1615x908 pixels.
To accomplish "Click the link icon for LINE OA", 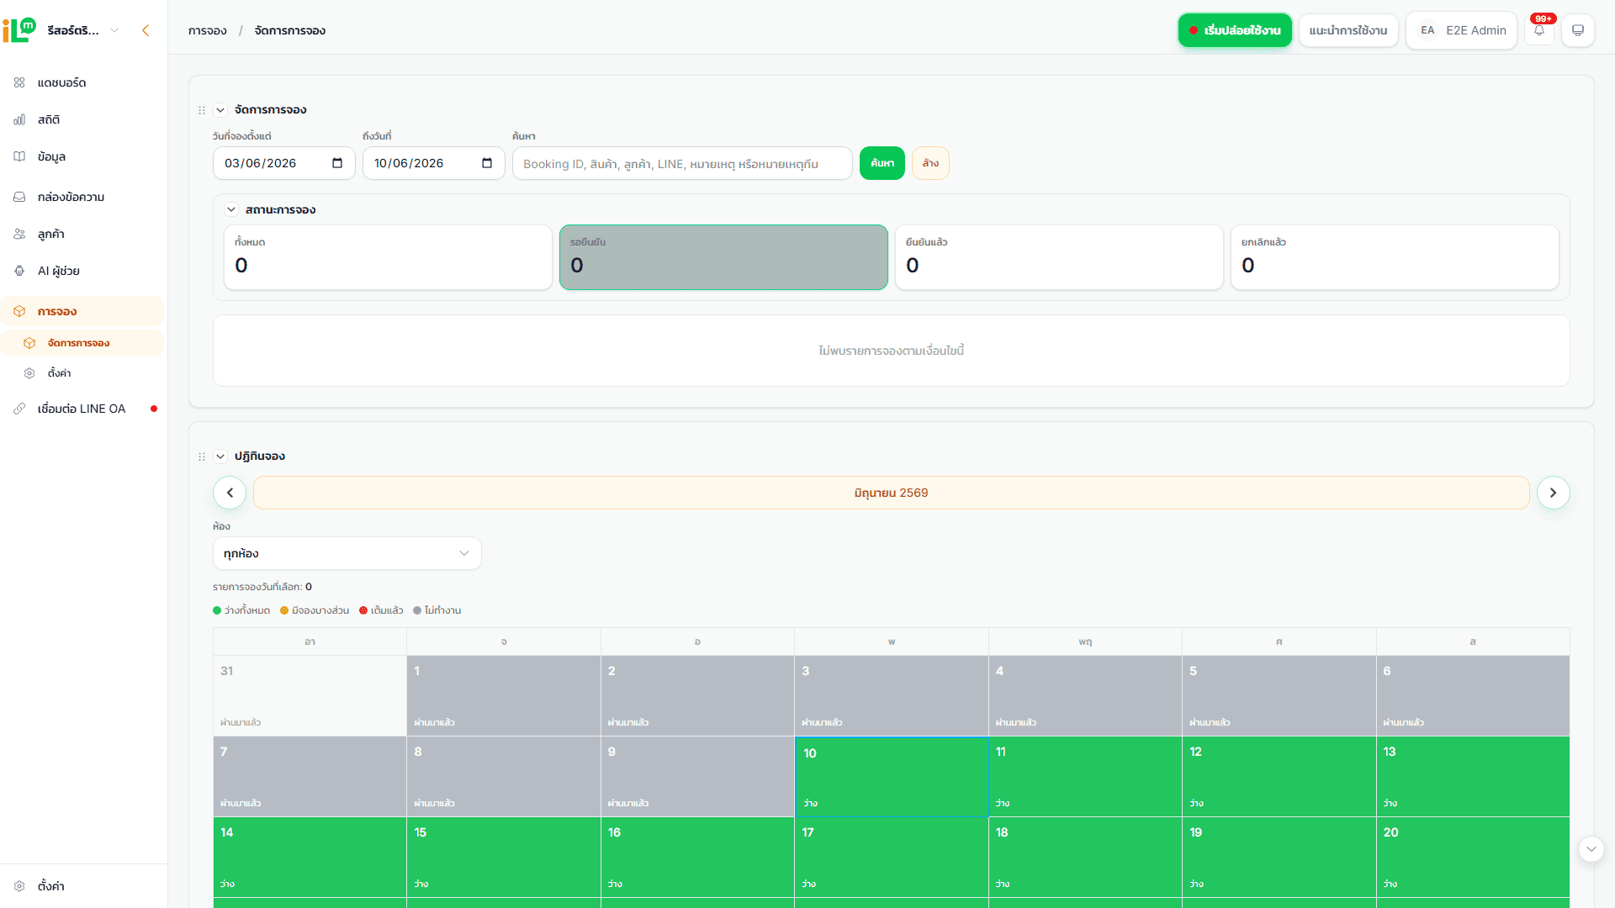I will coord(19,409).
